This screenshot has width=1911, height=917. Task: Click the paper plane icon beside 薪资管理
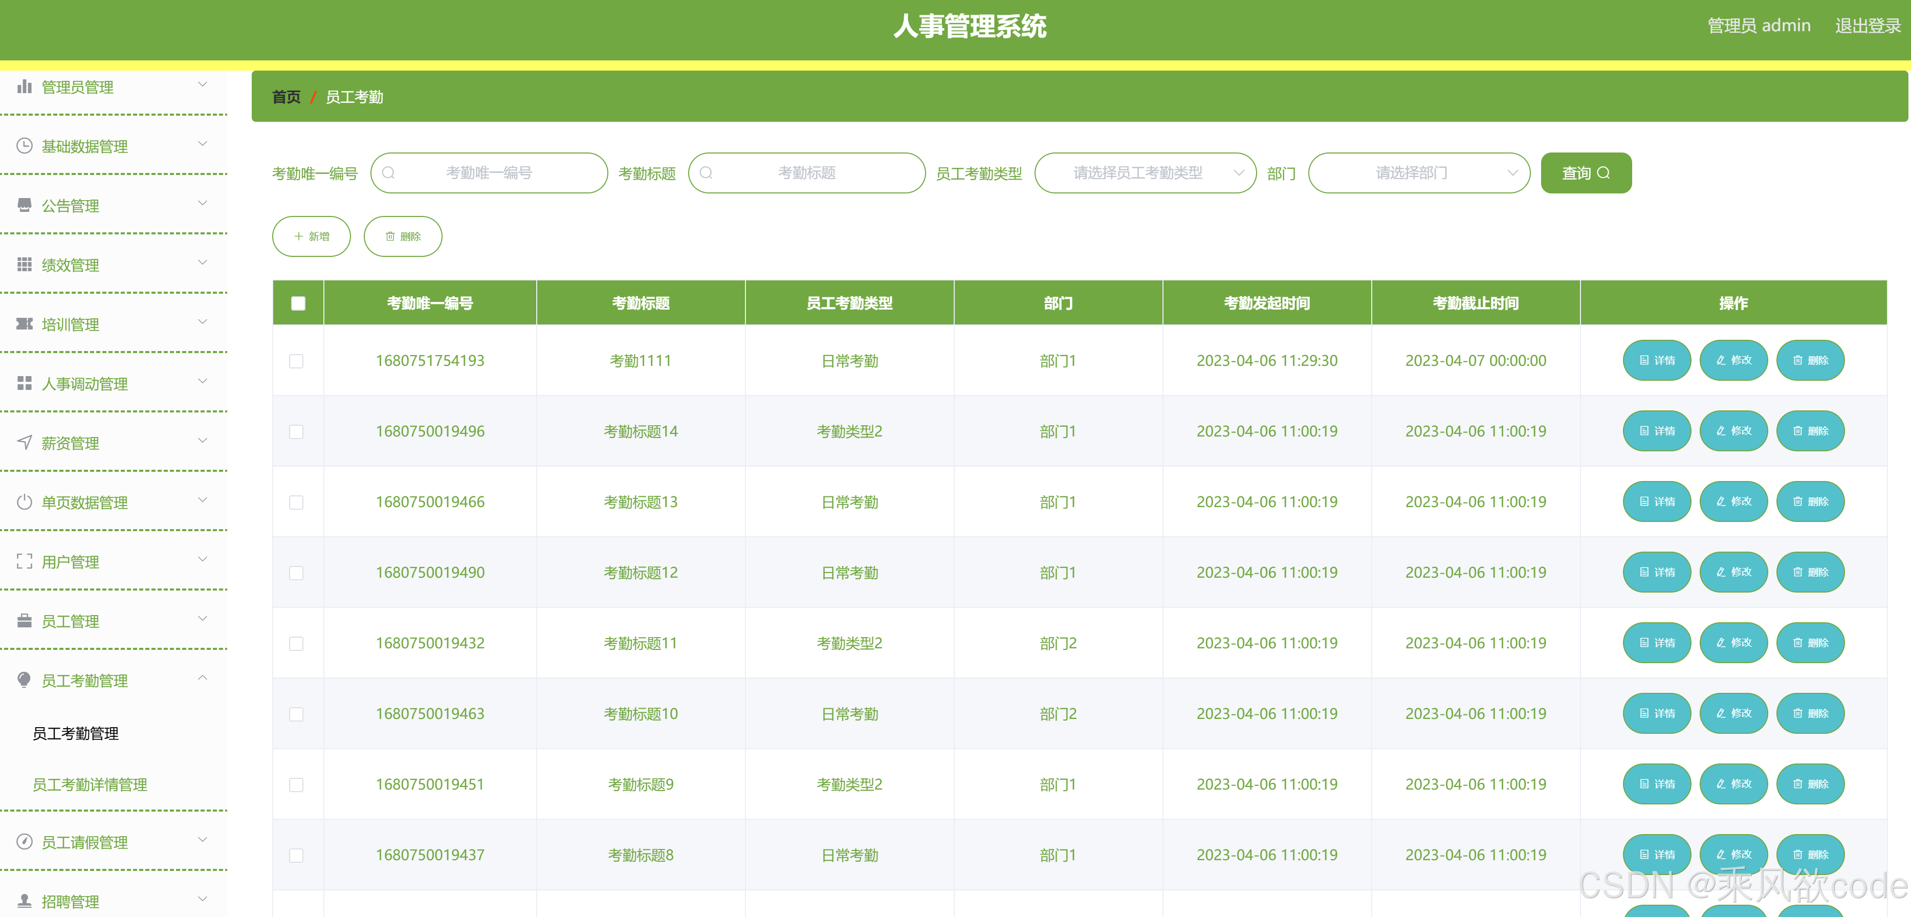pyautogui.click(x=25, y=443)
